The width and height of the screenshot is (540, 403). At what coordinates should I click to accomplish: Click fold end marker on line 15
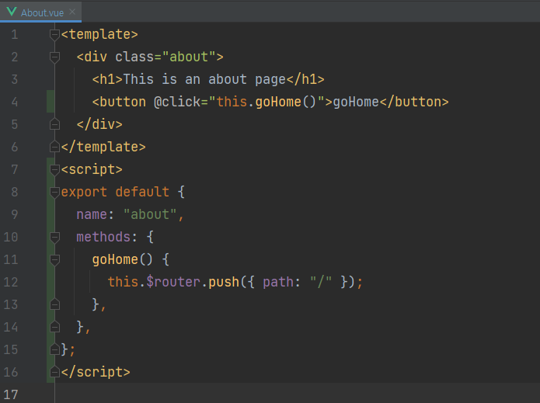coord(54,349)
